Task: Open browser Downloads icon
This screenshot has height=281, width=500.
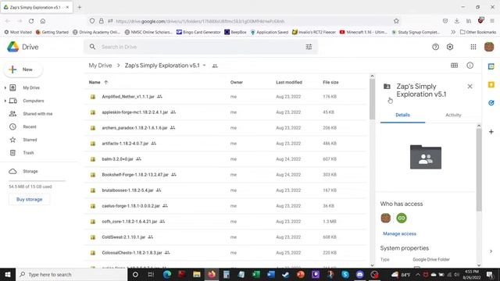Action: [x=456, y=21]
